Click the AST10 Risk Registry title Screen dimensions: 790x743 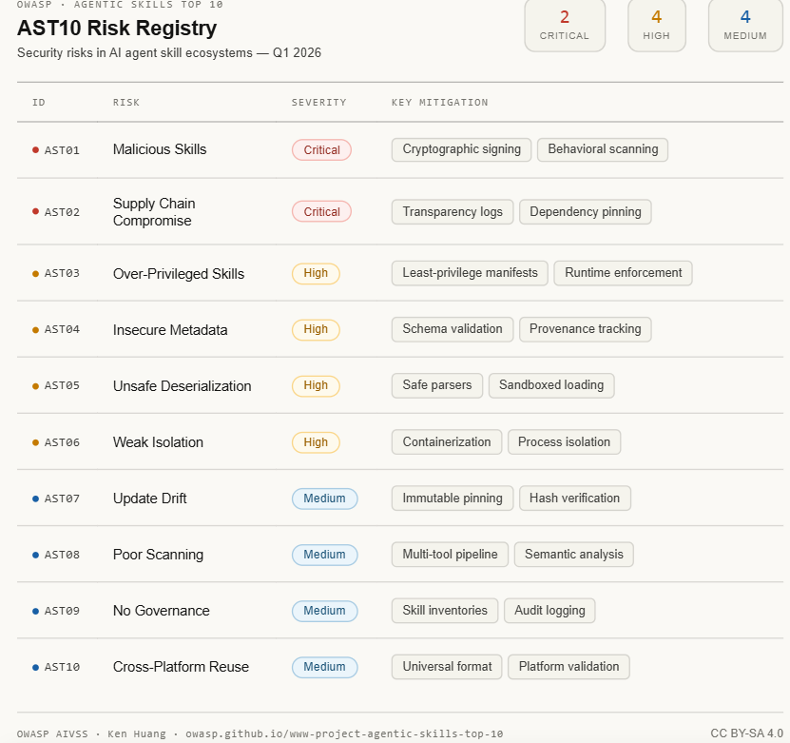coord(117,29)
